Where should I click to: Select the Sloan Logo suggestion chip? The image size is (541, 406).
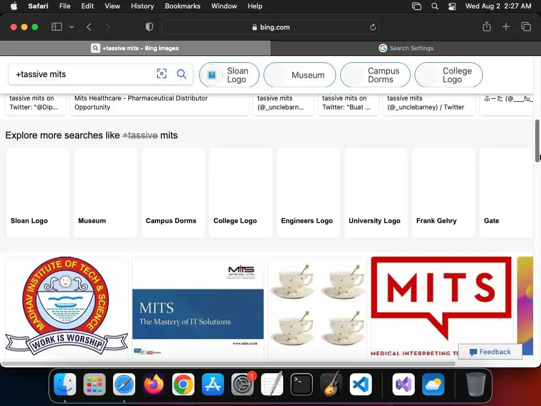[229, 75]
